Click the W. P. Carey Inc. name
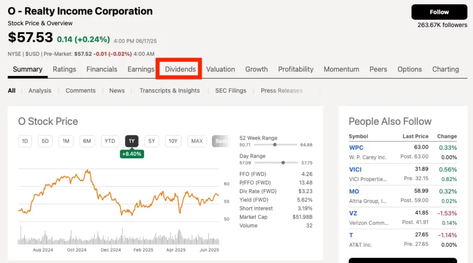 368,158
